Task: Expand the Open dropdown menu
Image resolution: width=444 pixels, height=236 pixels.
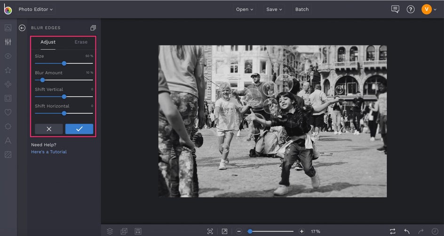Action: [x=245, y=9]
